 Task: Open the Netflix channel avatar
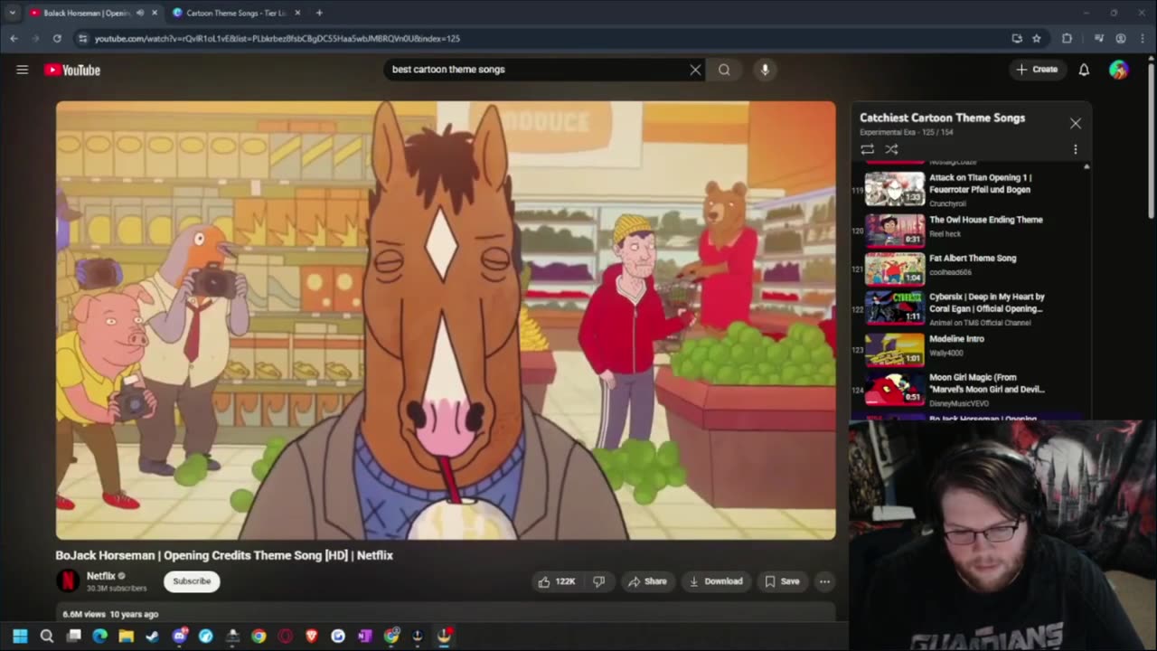[68, 581]
